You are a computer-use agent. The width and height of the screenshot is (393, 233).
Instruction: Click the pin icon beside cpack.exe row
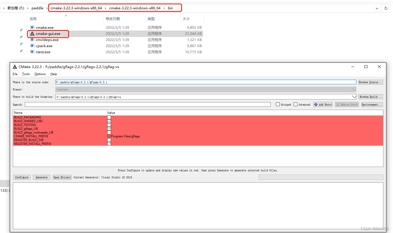pyautogui.click(x=21, y=51)
